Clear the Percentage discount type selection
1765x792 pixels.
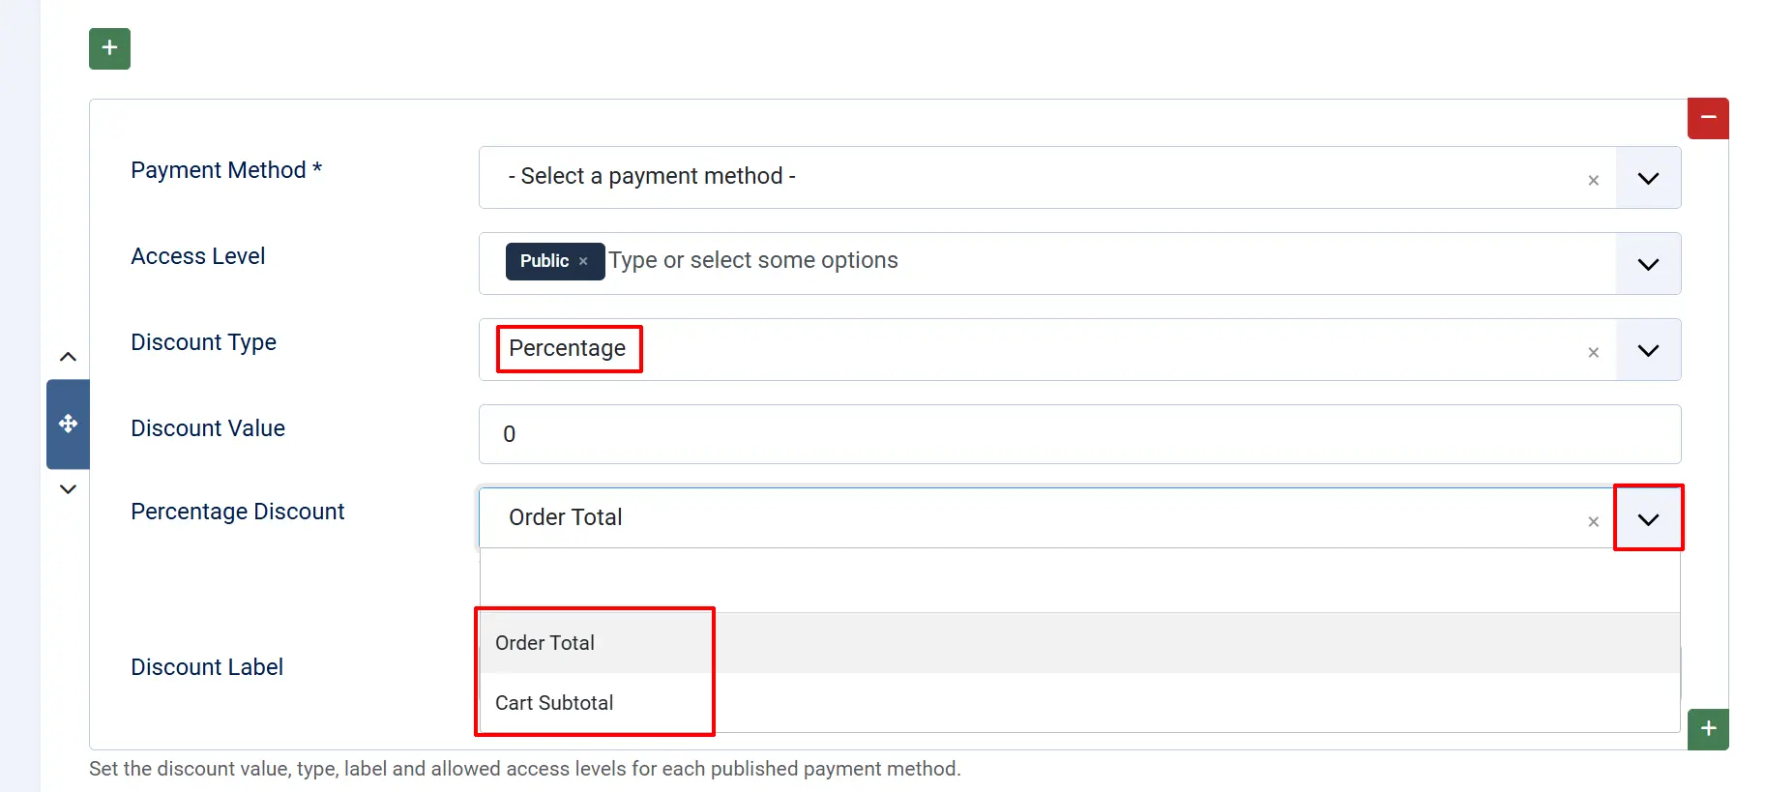pos(1593,352)
